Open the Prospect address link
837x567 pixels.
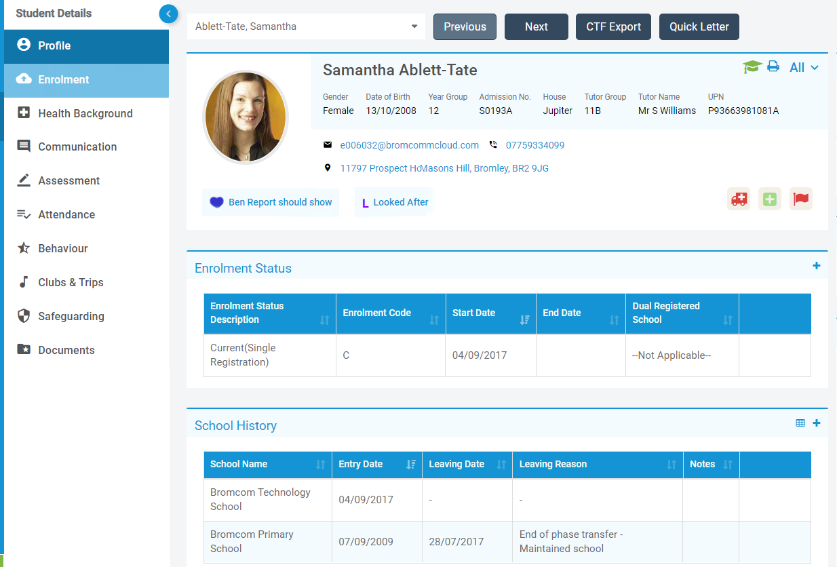pos(444,168)
